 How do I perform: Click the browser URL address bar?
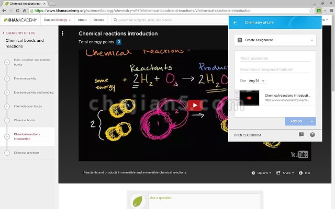click(x=171, y=10)
